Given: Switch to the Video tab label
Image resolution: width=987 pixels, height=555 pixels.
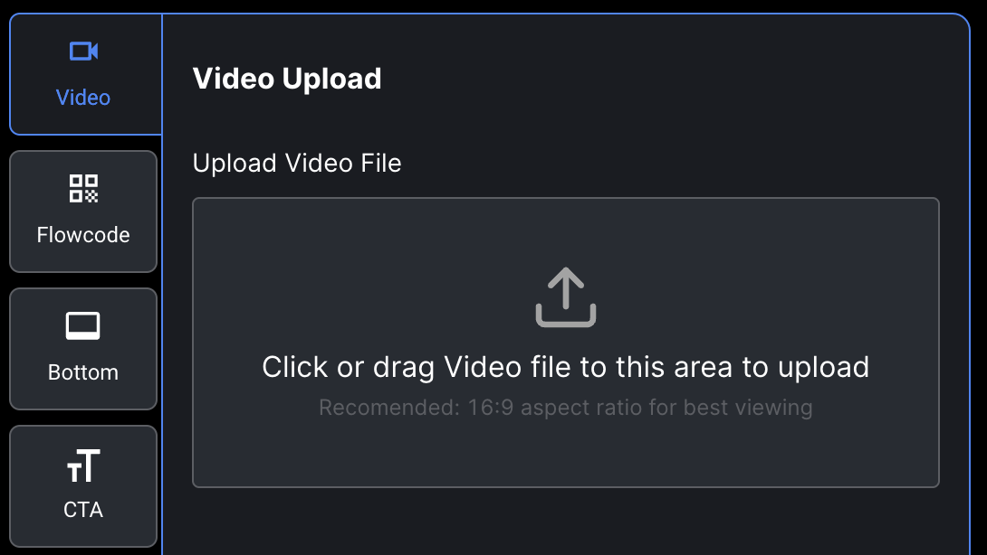Looking at the screenshot, I should pyautogui.click(x=83, y=98).
